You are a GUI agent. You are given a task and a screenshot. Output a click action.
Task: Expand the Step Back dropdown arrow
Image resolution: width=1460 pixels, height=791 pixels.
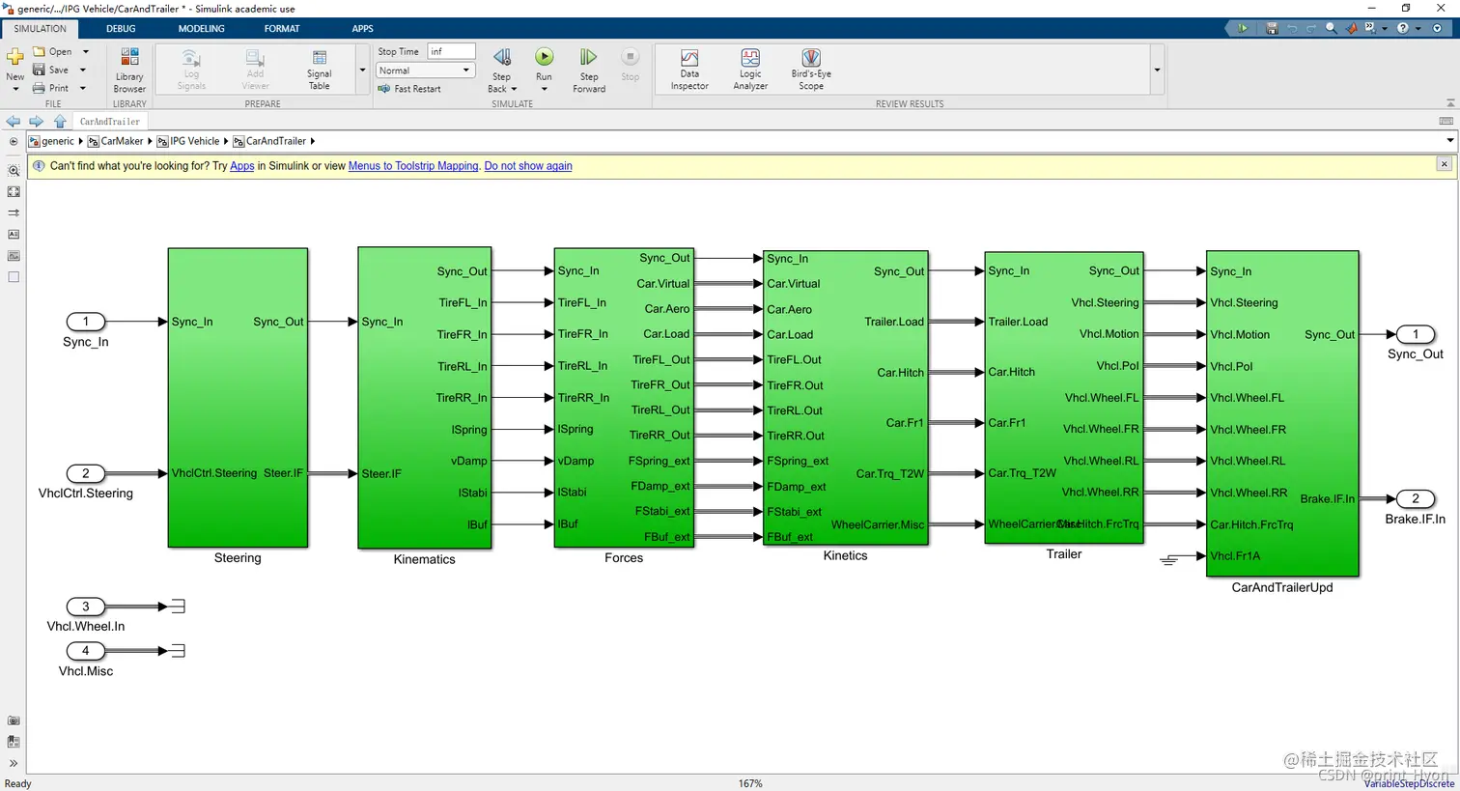point(514,89)
